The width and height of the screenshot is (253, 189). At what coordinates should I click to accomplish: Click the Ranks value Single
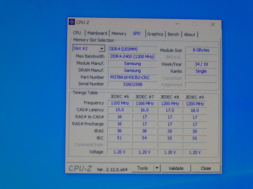(201, 71)
